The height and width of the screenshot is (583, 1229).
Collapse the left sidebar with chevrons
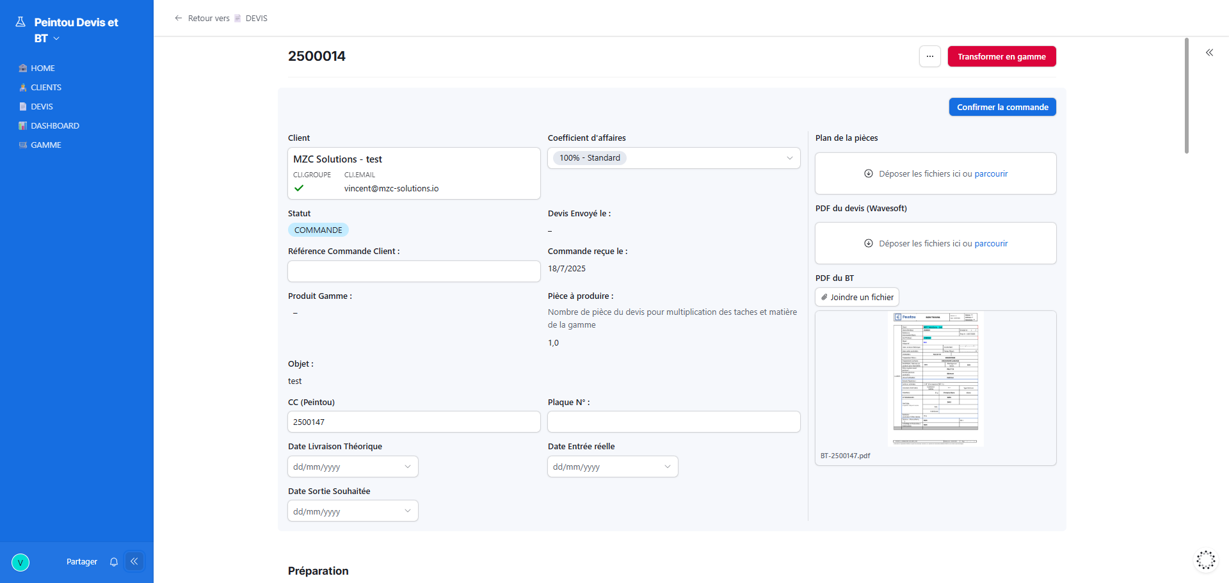pos(134,561)
